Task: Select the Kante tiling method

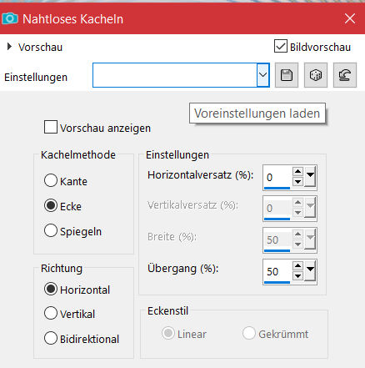Action: [51, 180]
